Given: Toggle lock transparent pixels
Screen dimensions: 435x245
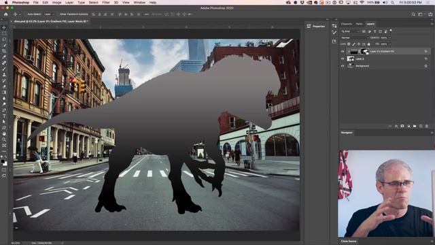Looking at the screenshot, I should [x=349, y=44].
